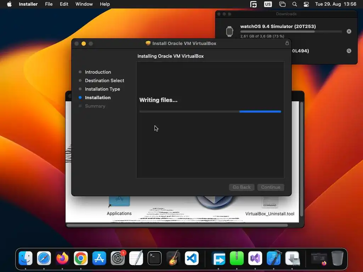Open the Apple menu
The height and width of the screenshot is (272, 363).
(x=9, y=4)
